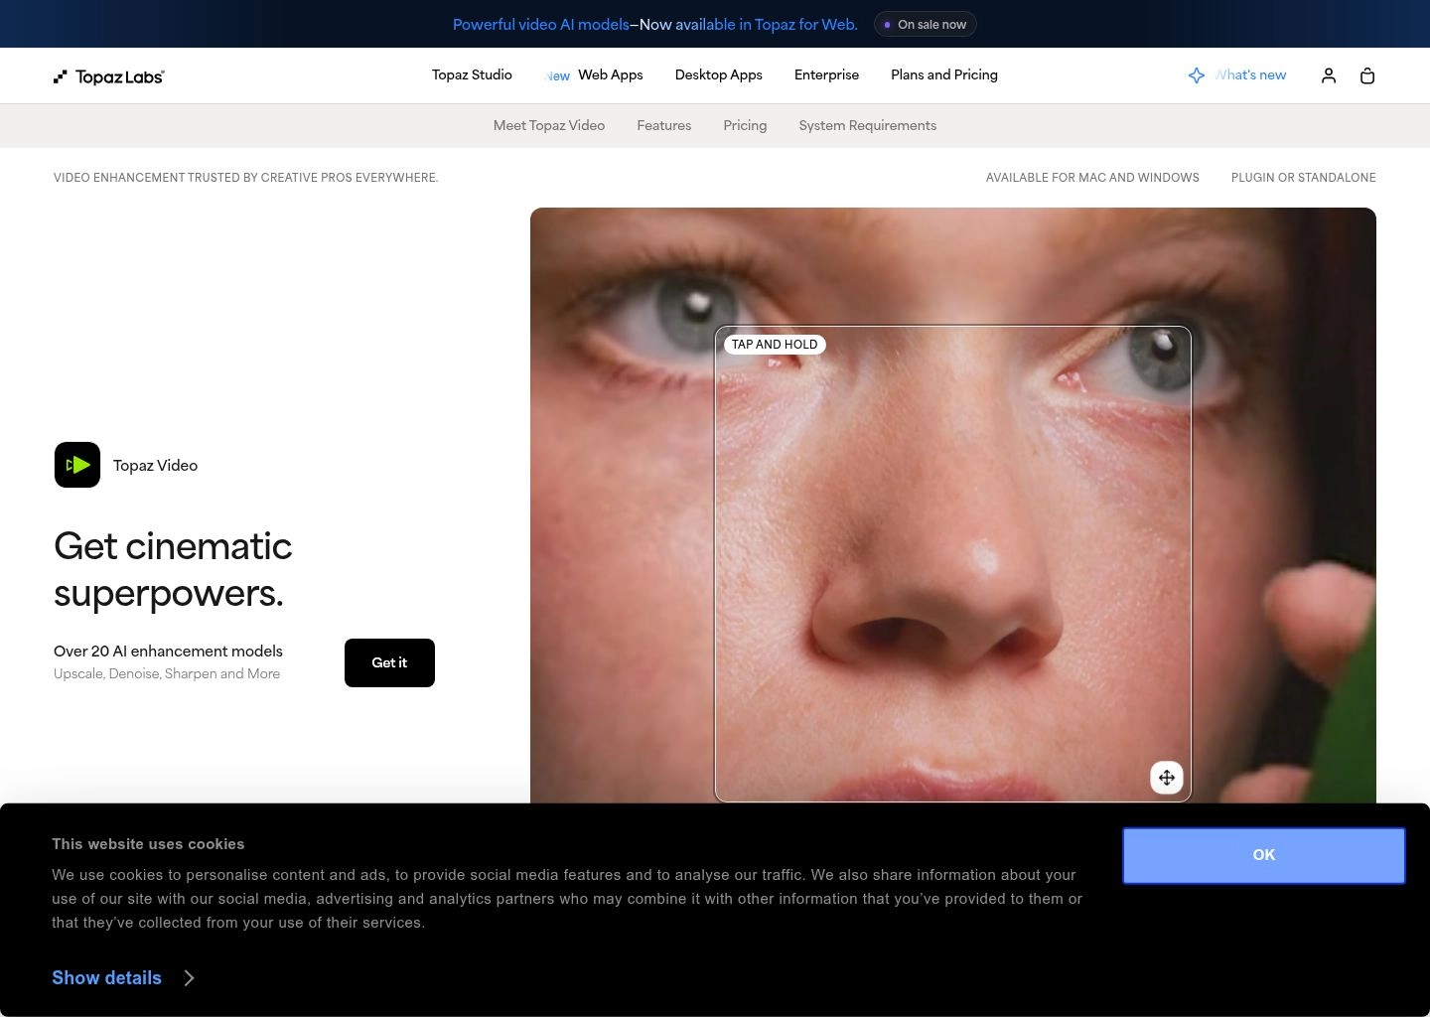Select the Meet Topaz Video tab
The image size is (1430, 1017).
point(549,126)
